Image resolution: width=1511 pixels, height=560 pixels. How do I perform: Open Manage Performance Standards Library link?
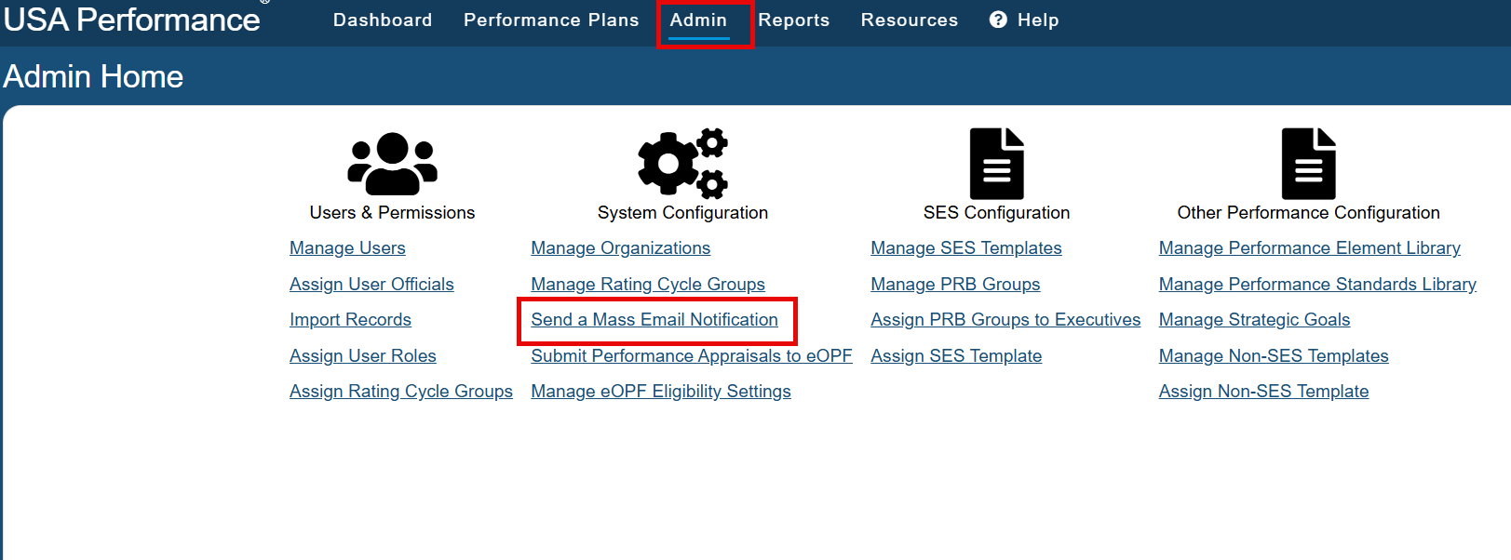click(1317, 285)
